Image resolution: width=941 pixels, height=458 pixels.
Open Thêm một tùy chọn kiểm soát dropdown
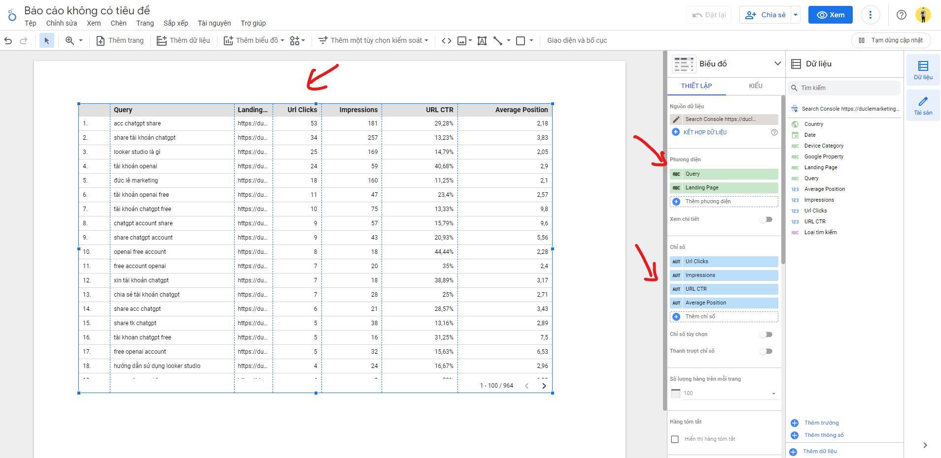[373, 41]
